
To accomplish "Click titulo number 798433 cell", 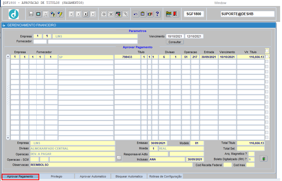I will (x=127, y=57).
